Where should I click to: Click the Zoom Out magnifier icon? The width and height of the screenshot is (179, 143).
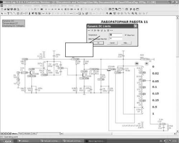tap(136, 13)
